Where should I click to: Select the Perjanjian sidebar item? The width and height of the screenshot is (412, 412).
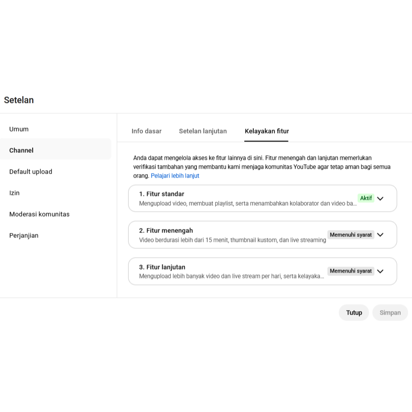click(24, 235)
